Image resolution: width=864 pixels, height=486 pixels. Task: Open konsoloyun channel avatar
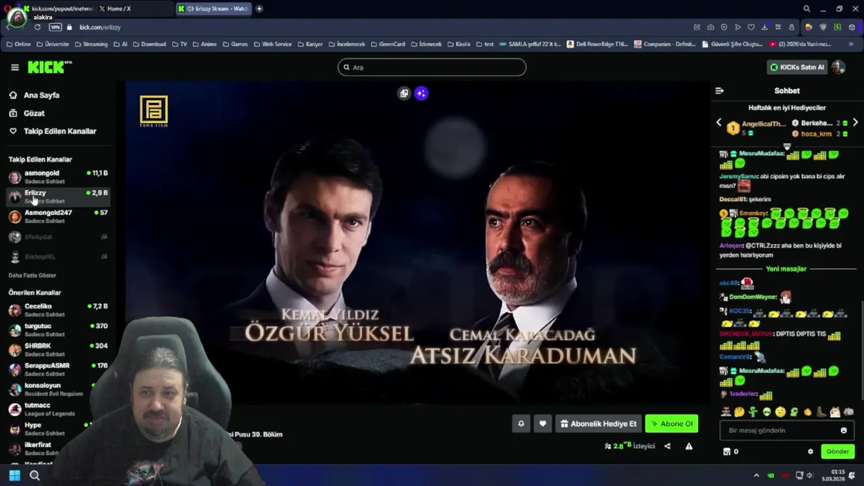point(15,389)
